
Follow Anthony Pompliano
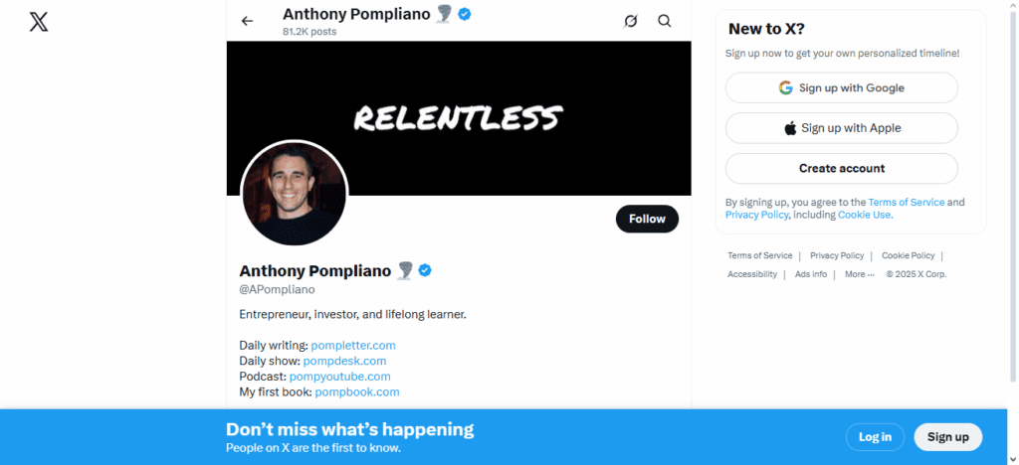[647, 219]
